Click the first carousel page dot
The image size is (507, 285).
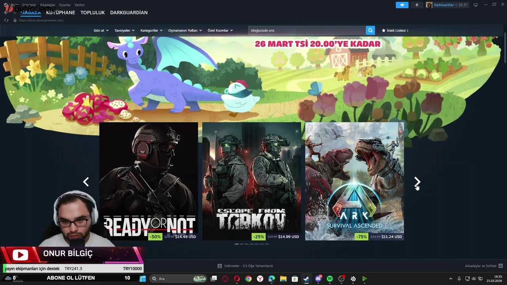[x=236, y=244]
